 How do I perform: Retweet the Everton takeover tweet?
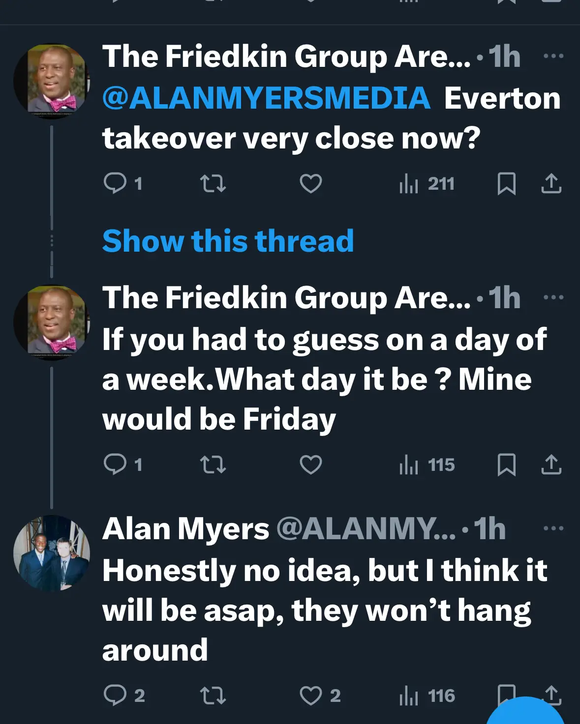213,184
